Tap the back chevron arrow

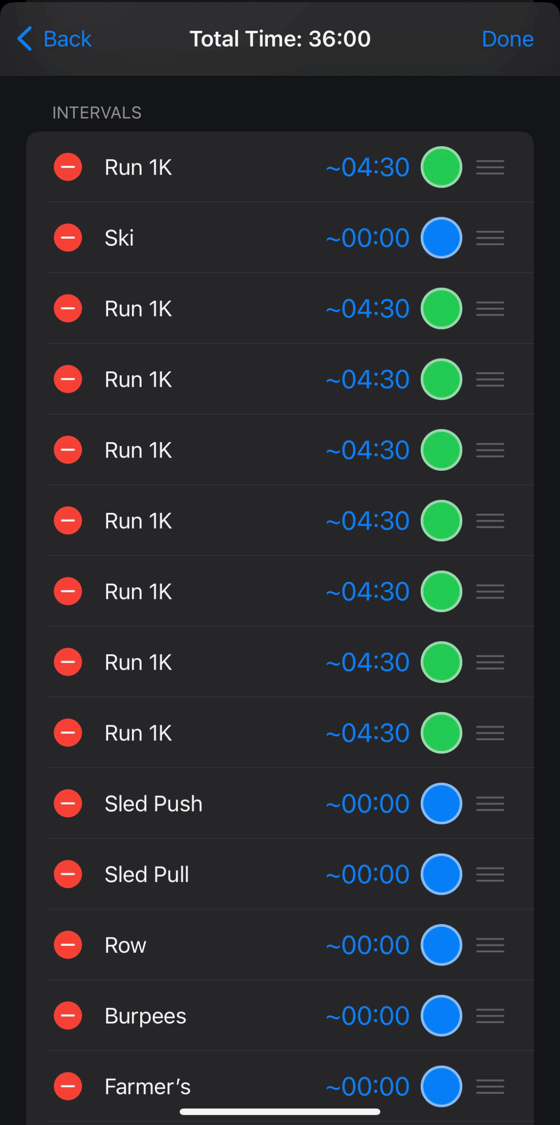(x=25, y=39)
